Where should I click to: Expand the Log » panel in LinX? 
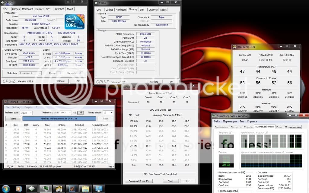coord(110,166)
